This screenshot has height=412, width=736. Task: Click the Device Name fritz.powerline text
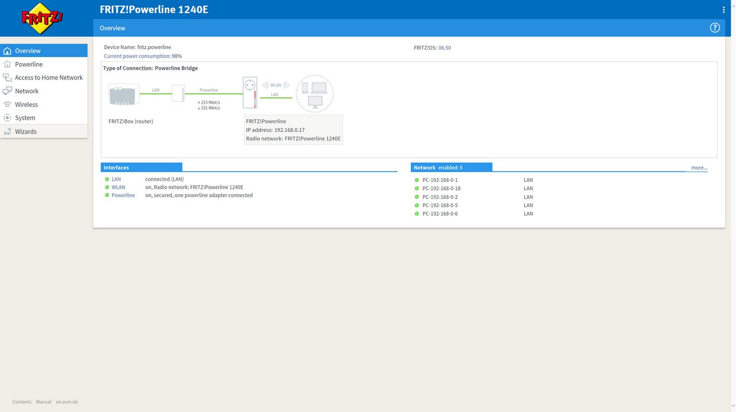tap(137, 47)
